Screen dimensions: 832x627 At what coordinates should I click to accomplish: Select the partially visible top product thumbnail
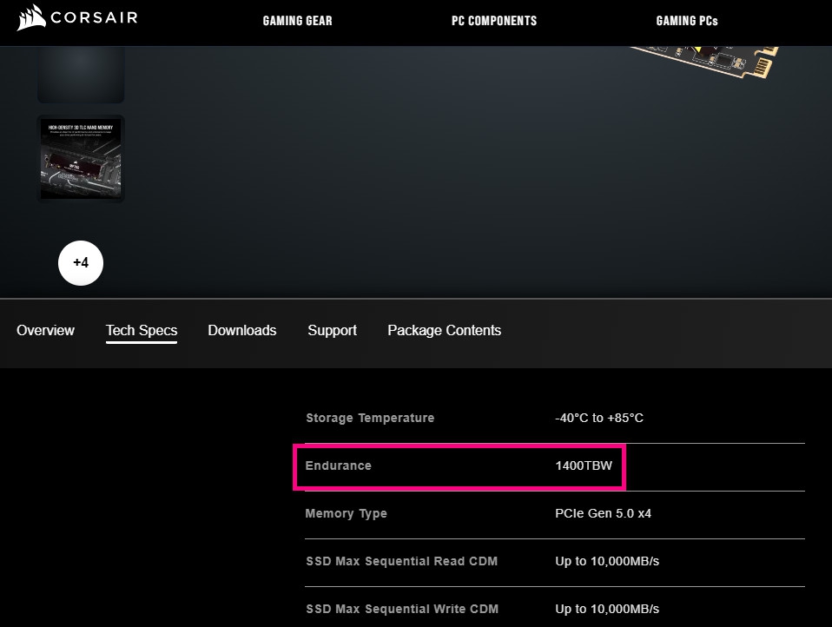[x=81, y=75]
